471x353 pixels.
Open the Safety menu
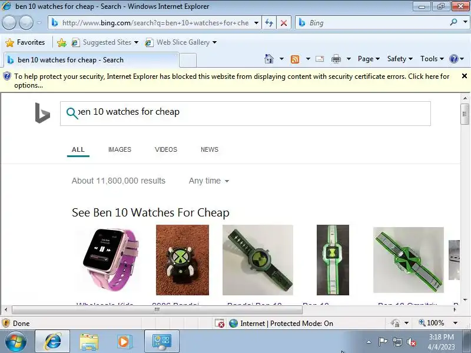pos(400,59)
